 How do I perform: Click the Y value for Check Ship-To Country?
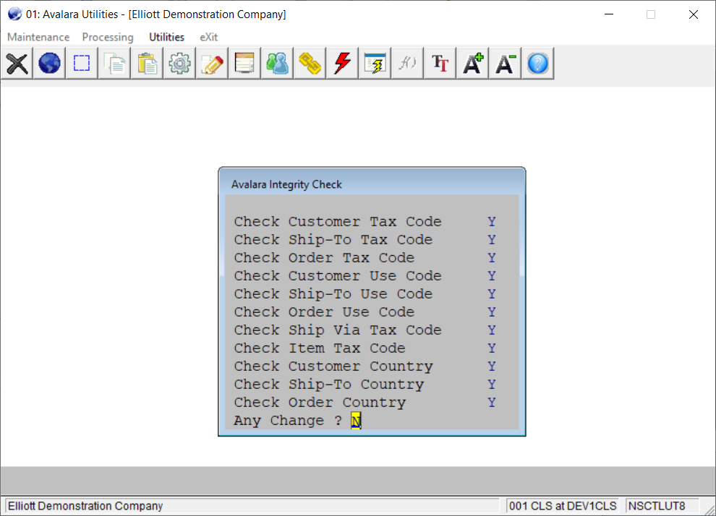click(x=491, y=384)
